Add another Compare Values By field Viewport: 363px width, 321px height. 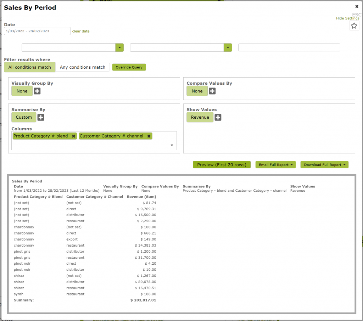coord(212,91)
